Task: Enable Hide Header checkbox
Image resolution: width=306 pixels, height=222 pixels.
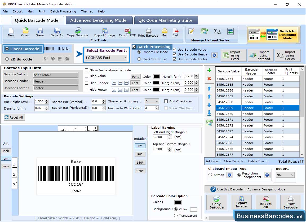Action: (86, 83)
